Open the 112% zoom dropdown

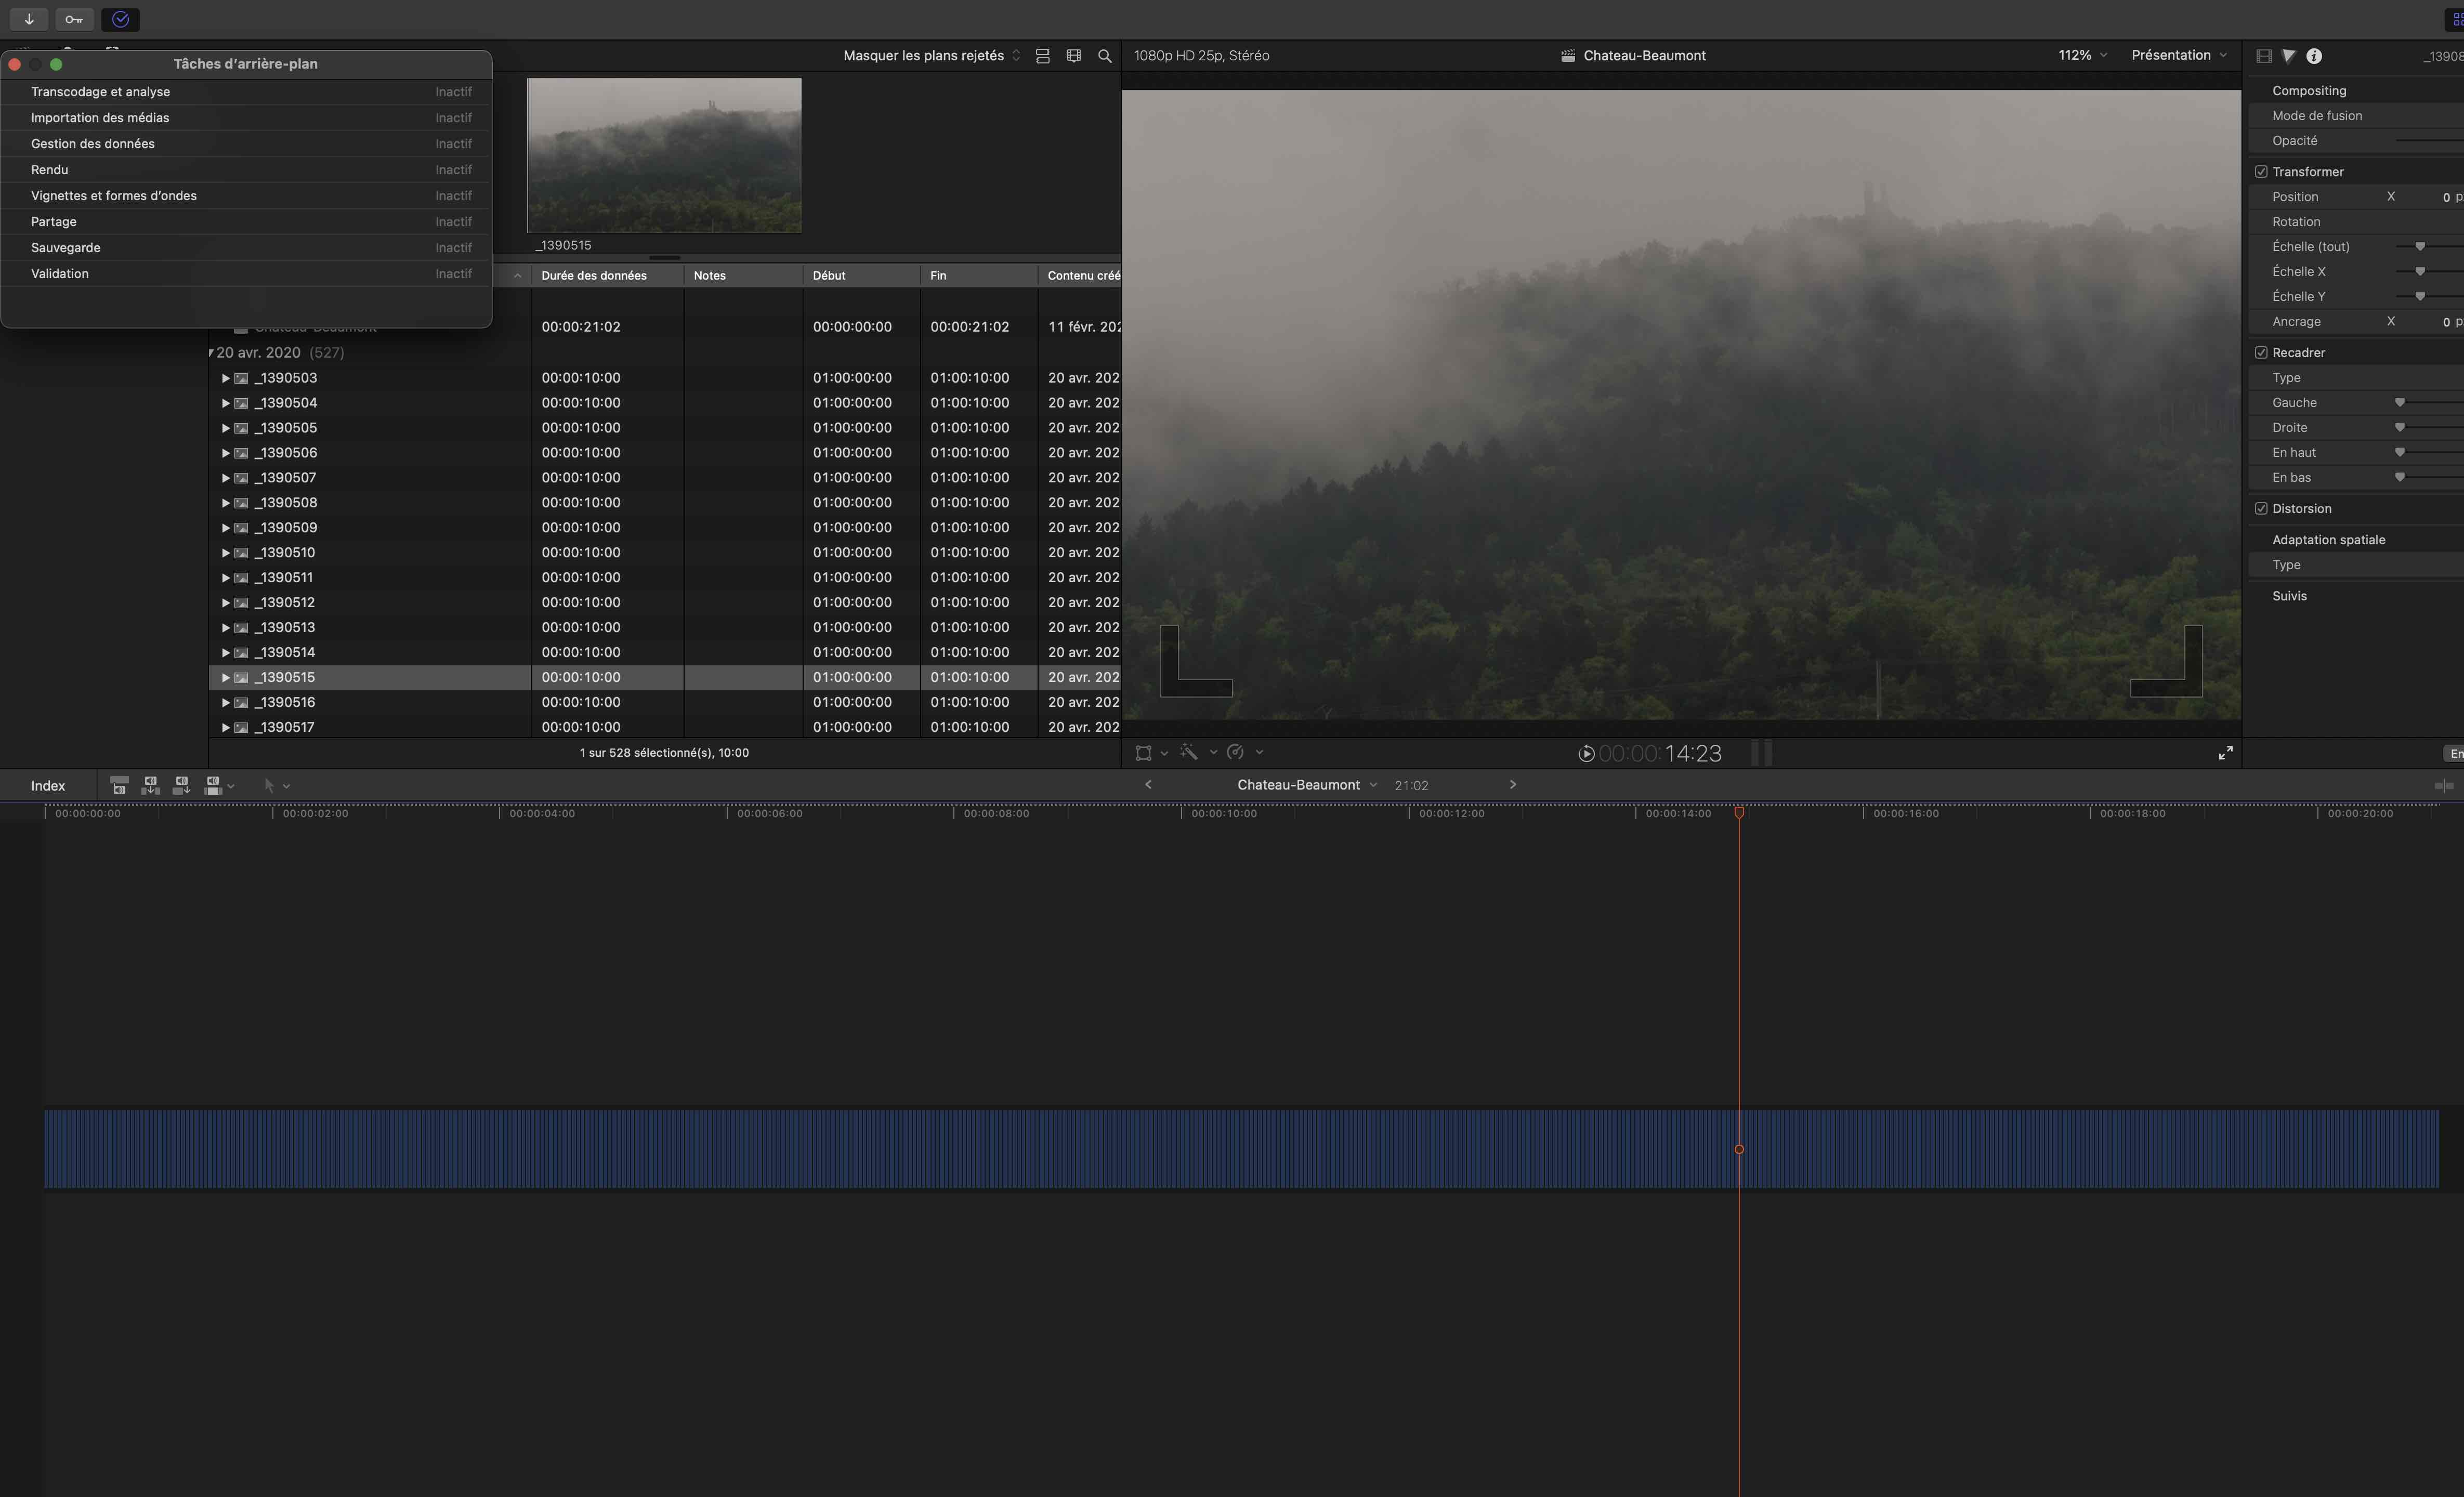click(2083, 56)
